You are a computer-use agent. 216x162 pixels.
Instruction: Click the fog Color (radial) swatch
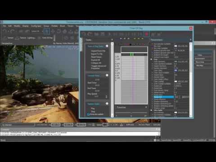(x=175, y=81)
